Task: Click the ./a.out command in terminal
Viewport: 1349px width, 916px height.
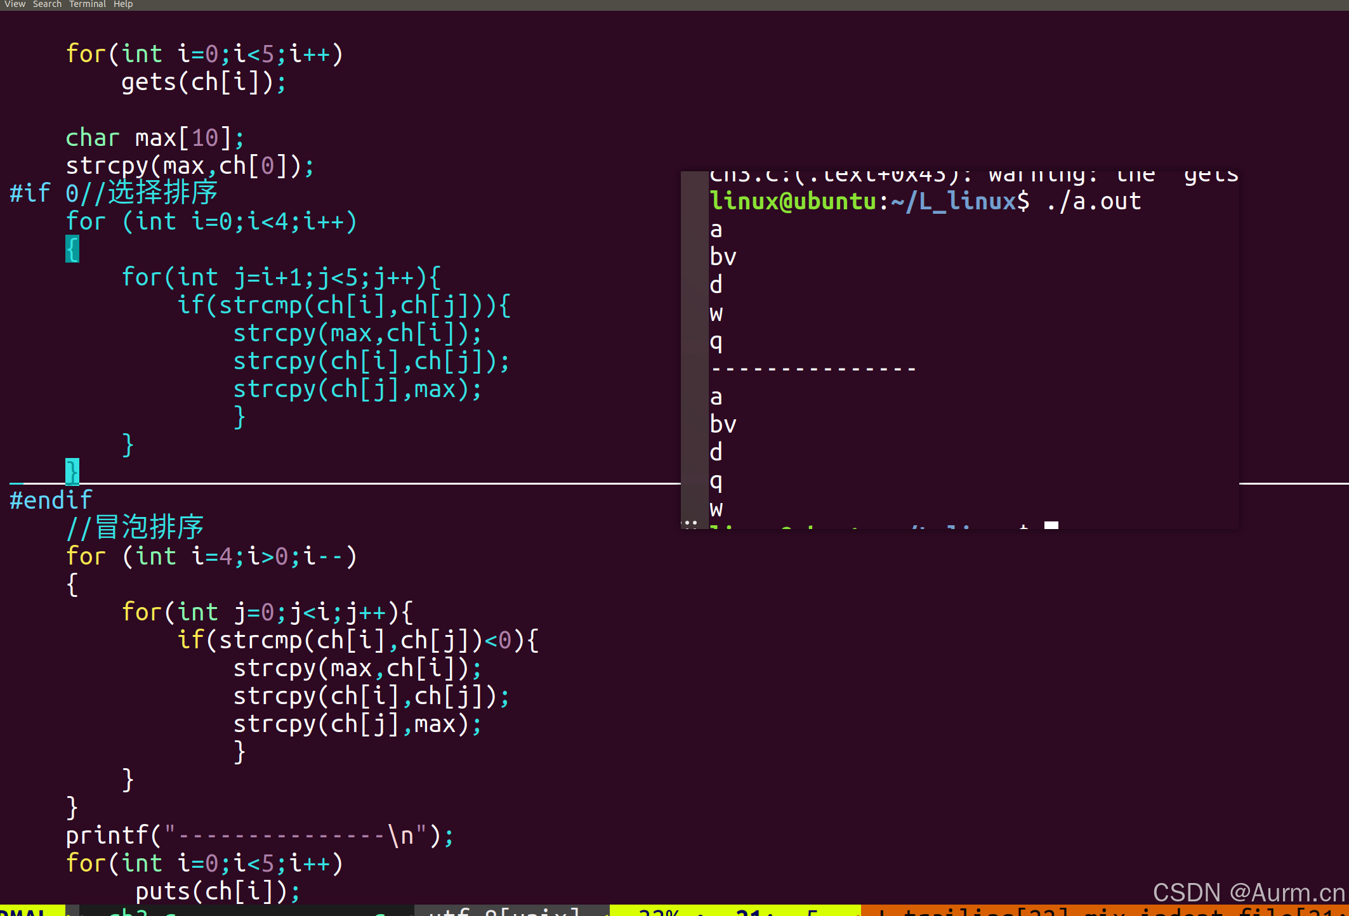Action: [1093, 201]
